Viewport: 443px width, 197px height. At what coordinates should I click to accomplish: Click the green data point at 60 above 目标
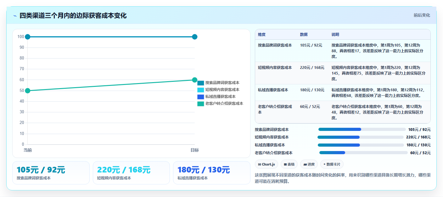[194, 80]
